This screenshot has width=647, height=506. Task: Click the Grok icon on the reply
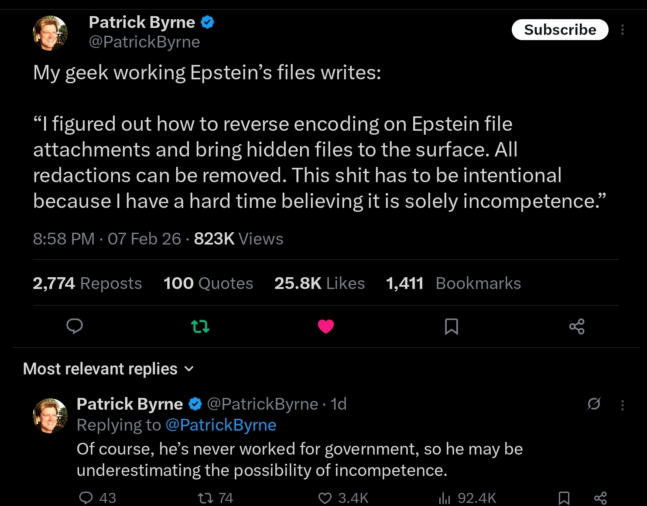click(594, 404)
